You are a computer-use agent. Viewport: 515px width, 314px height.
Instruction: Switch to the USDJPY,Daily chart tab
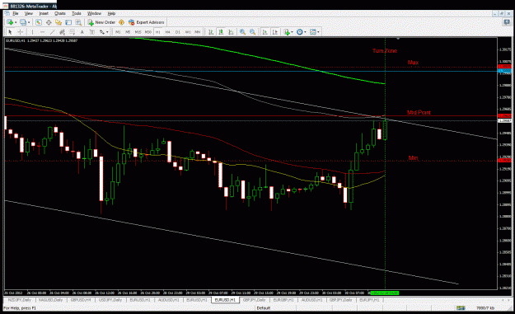110,300
